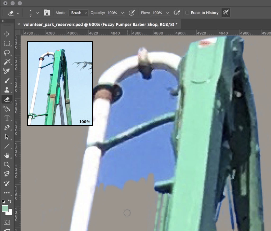Select the Move tool
271x231 pixels.
[x=7, y=34]
